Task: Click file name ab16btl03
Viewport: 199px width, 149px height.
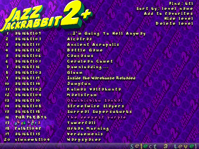Action: [x=28, y=72]
